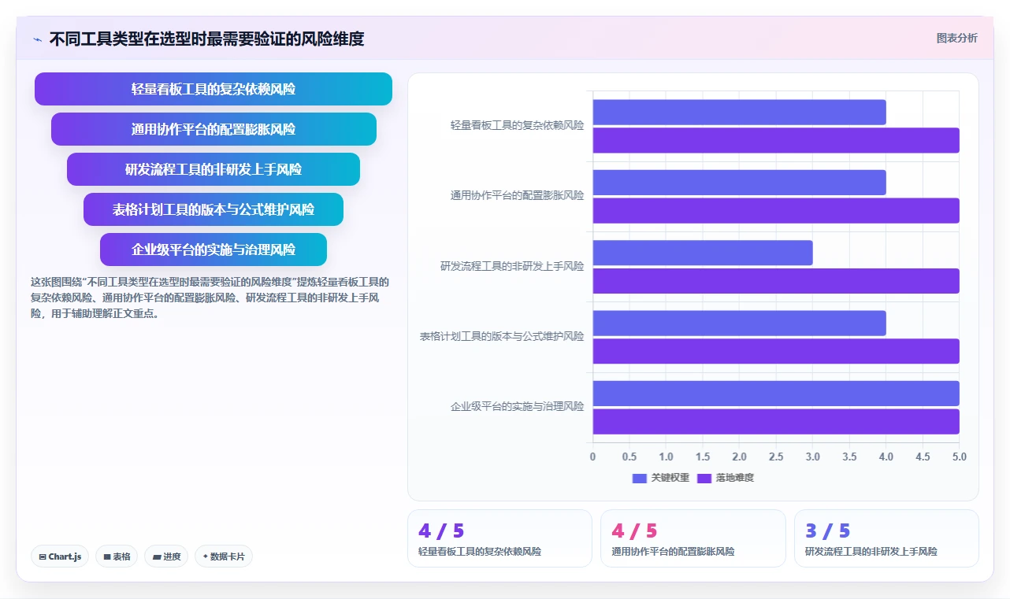The height and width of the screenshot is (599, 1010).
Task: Select funnel bar 表格计划工具的版本与公式维护风险
Action: click(x=214, y=209)
